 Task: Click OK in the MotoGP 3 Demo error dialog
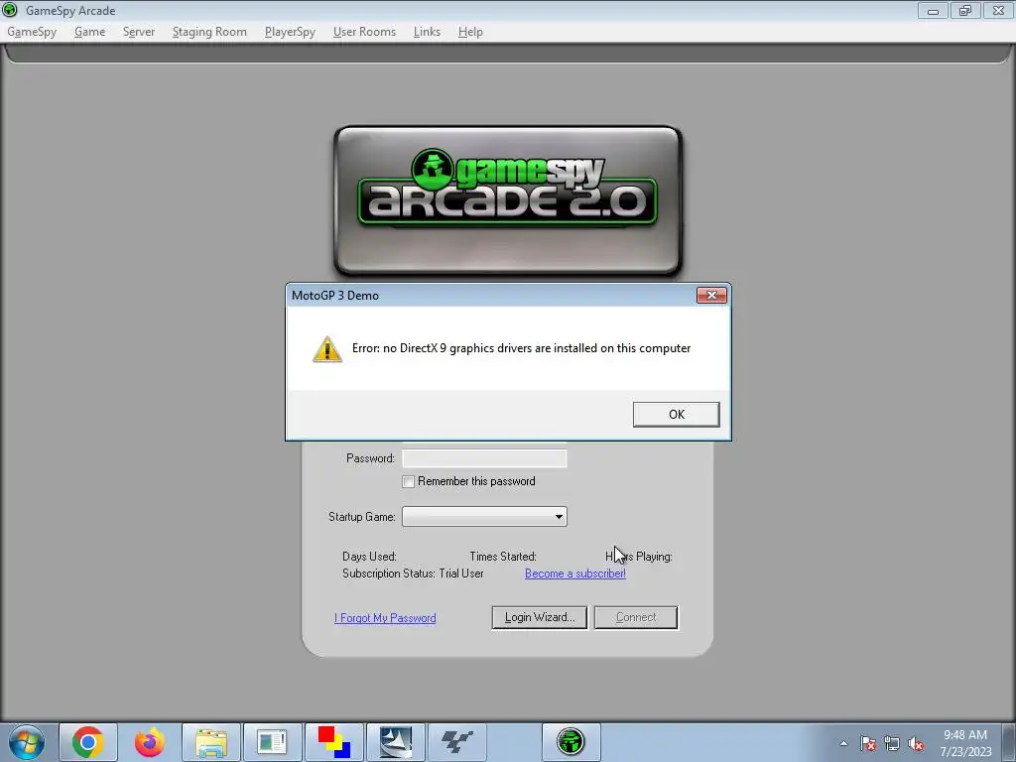676,414
